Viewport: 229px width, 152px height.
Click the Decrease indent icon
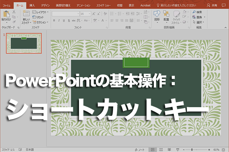pos(127,14)
